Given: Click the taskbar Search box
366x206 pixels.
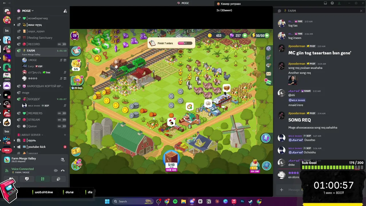Looking at the screenshot, I should tap(133, 201).
